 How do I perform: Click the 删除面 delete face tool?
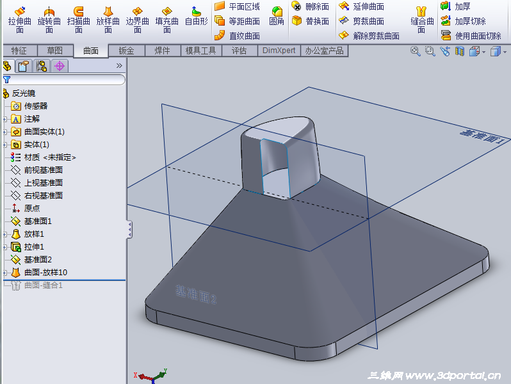click(310, 6)
